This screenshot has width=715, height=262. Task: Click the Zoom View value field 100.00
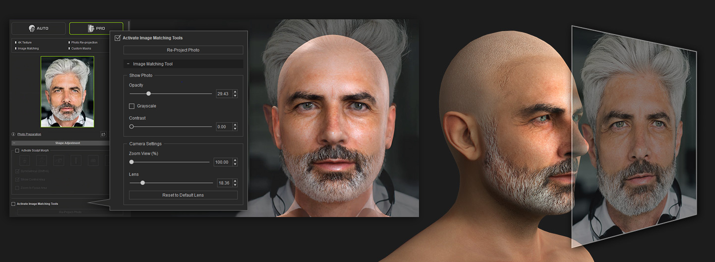pos(223,162)
